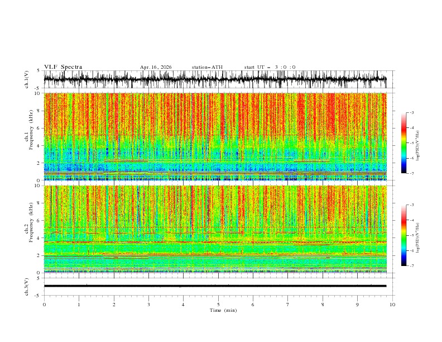
Task: Click the ch.2 frequency tick "8"
Action: 40,203
